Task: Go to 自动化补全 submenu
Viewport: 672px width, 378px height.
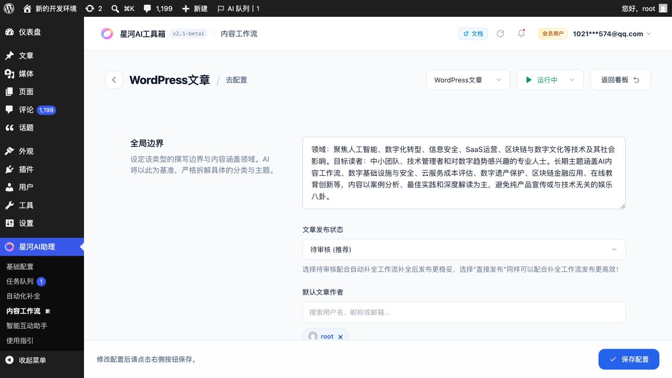Action: tap(23, 296)
